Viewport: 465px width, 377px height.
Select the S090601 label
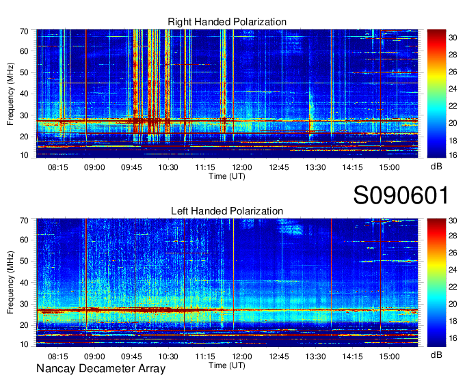401,195
